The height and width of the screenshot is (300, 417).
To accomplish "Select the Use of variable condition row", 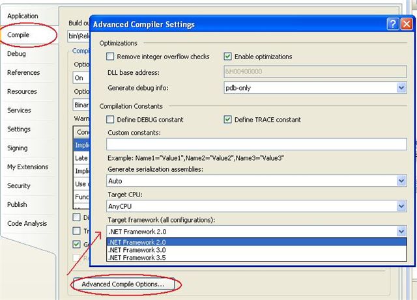I will click(x=82, y=184).
